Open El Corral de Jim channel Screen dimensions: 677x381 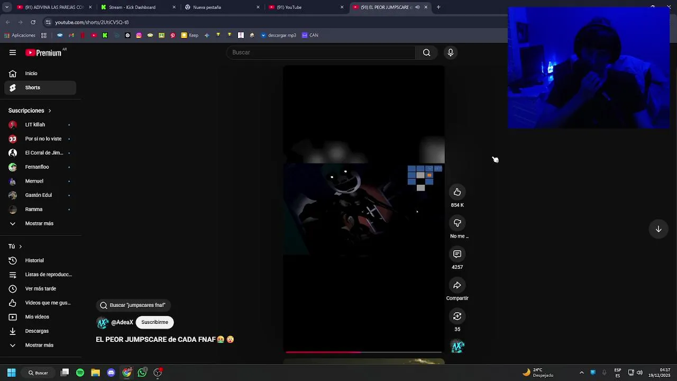click(40, 153)
